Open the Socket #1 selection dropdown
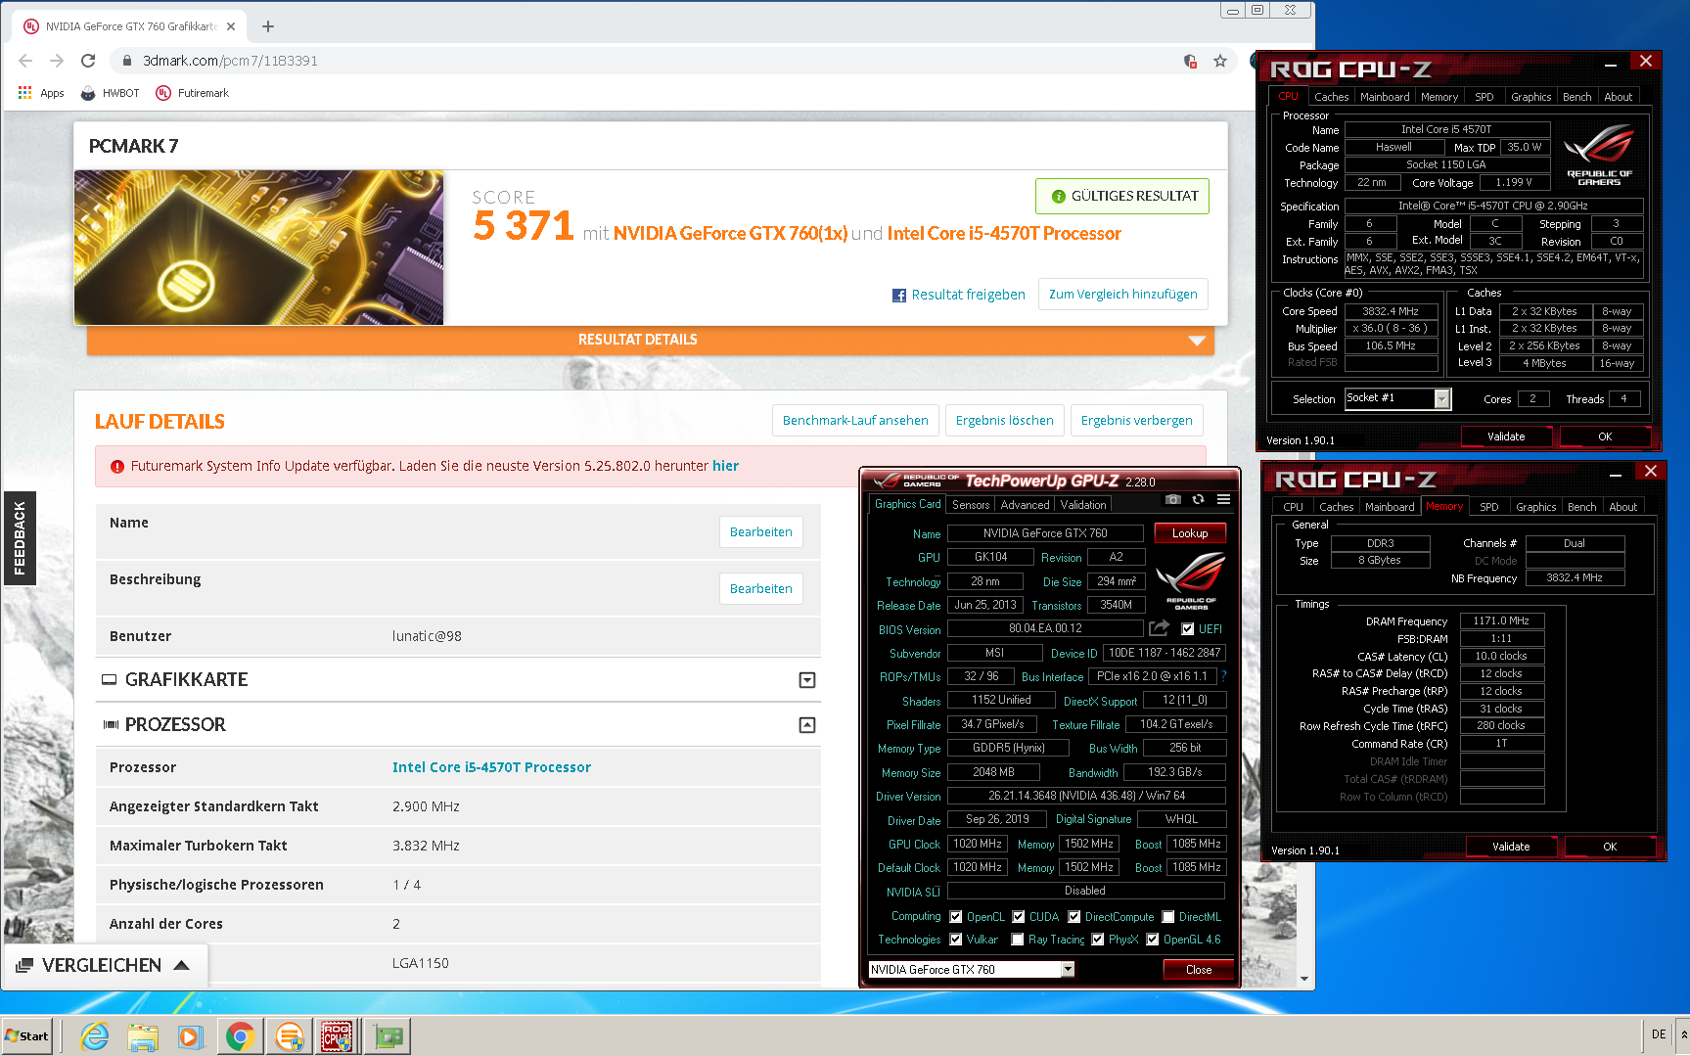This screenshot has height=1056, width=1690. click(x=1442, y=399)
